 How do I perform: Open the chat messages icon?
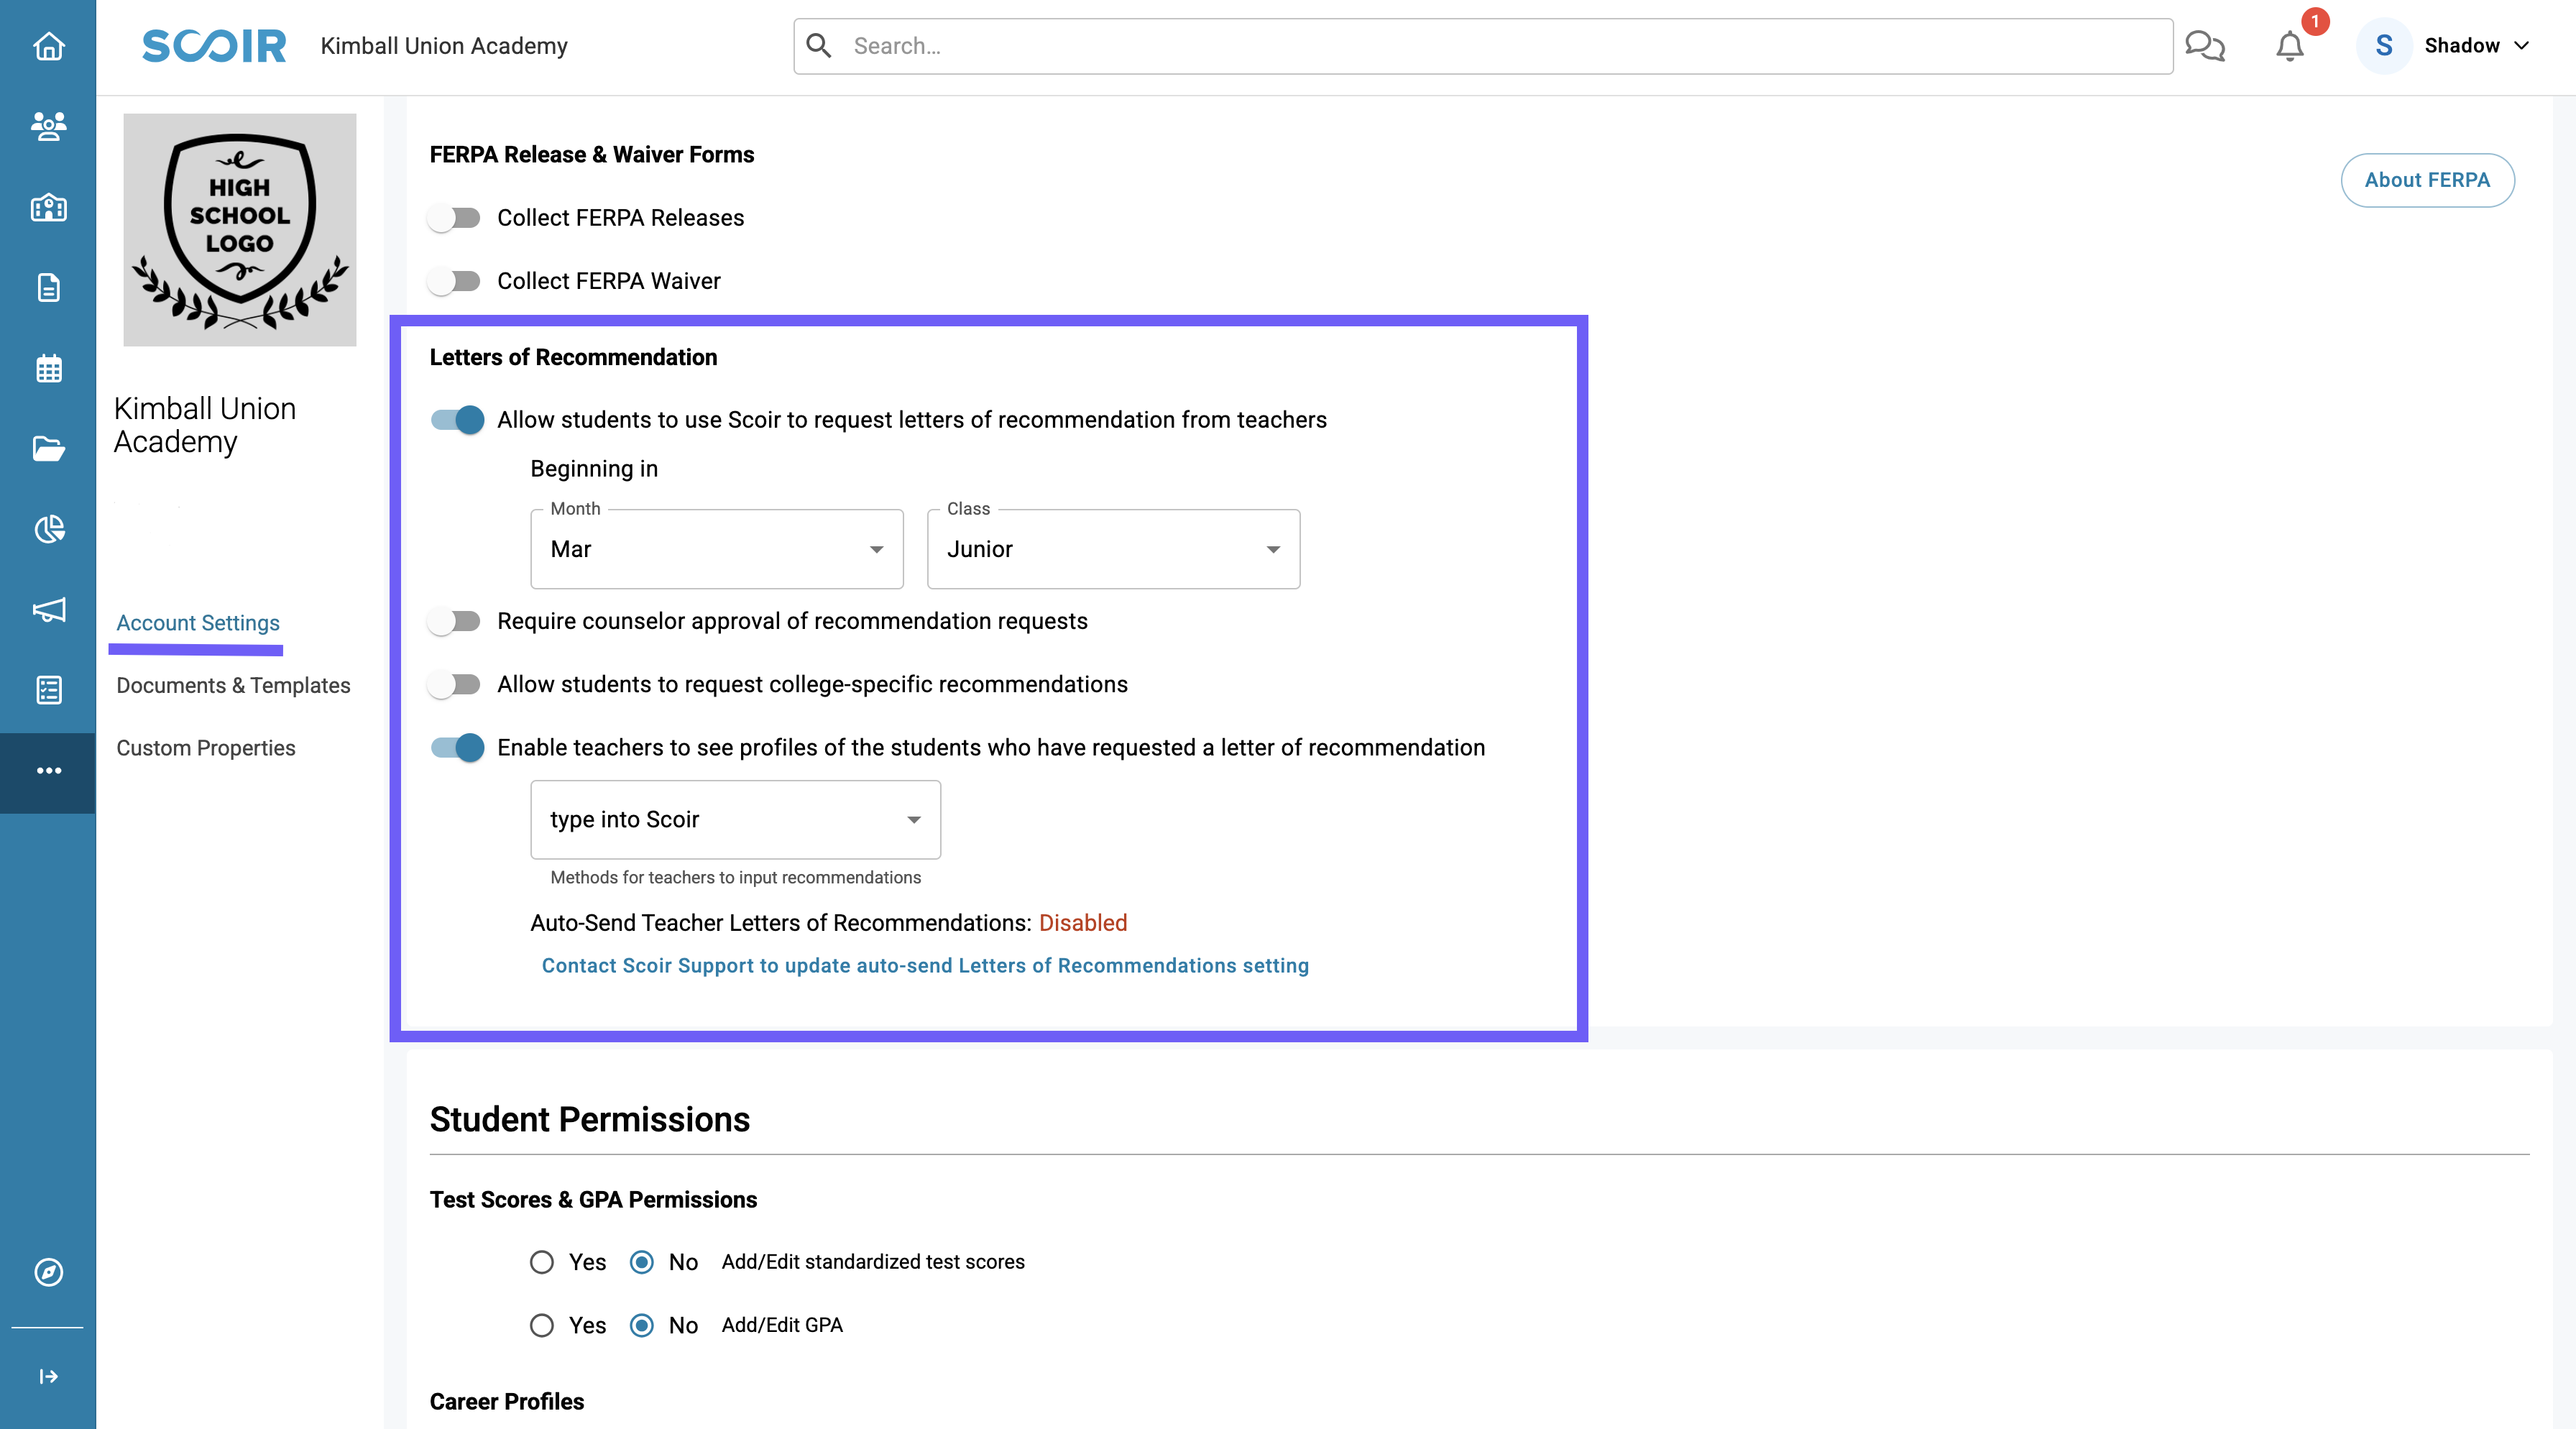tap(2204, 46)
